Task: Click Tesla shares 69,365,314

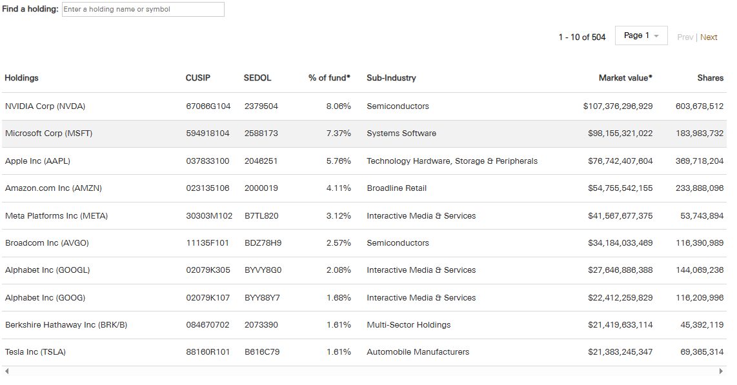Action: [702, 352]
